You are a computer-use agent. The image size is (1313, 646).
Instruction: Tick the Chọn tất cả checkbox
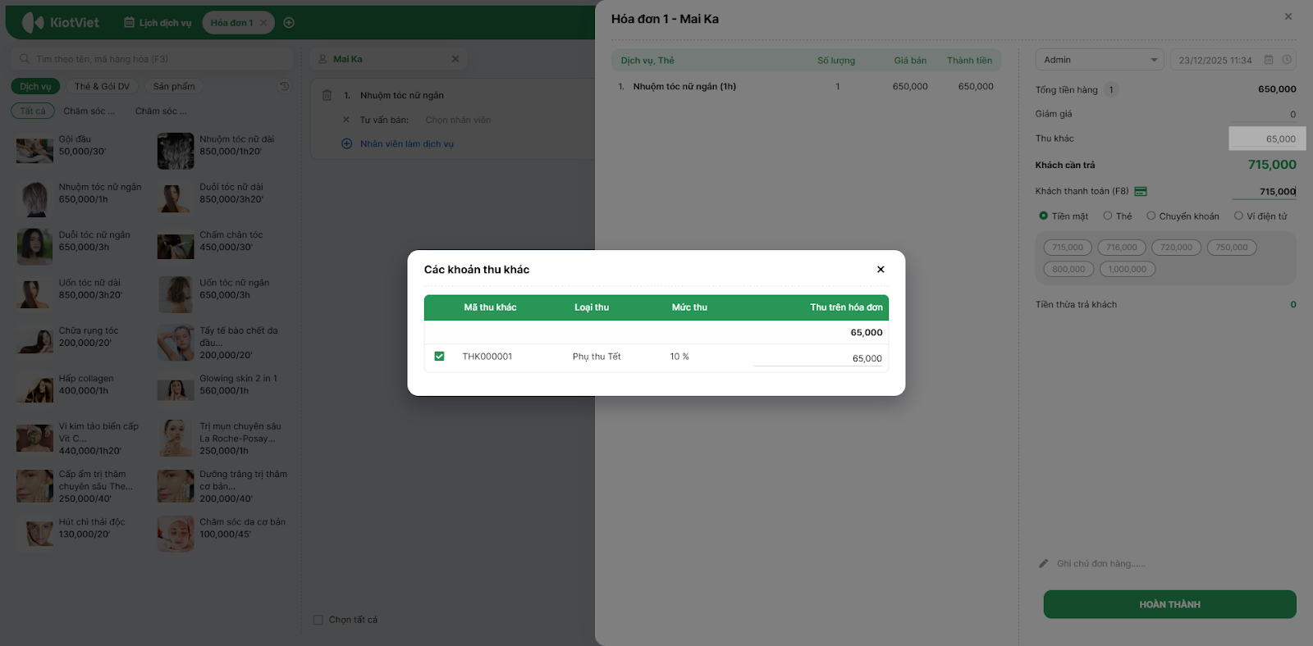318,620
